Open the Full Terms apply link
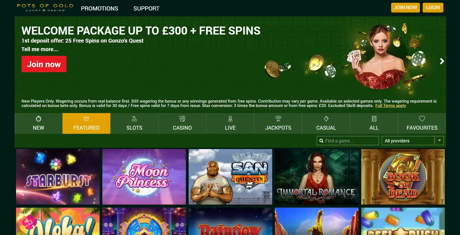Screen dimensions: 460x235 point(391,106)
